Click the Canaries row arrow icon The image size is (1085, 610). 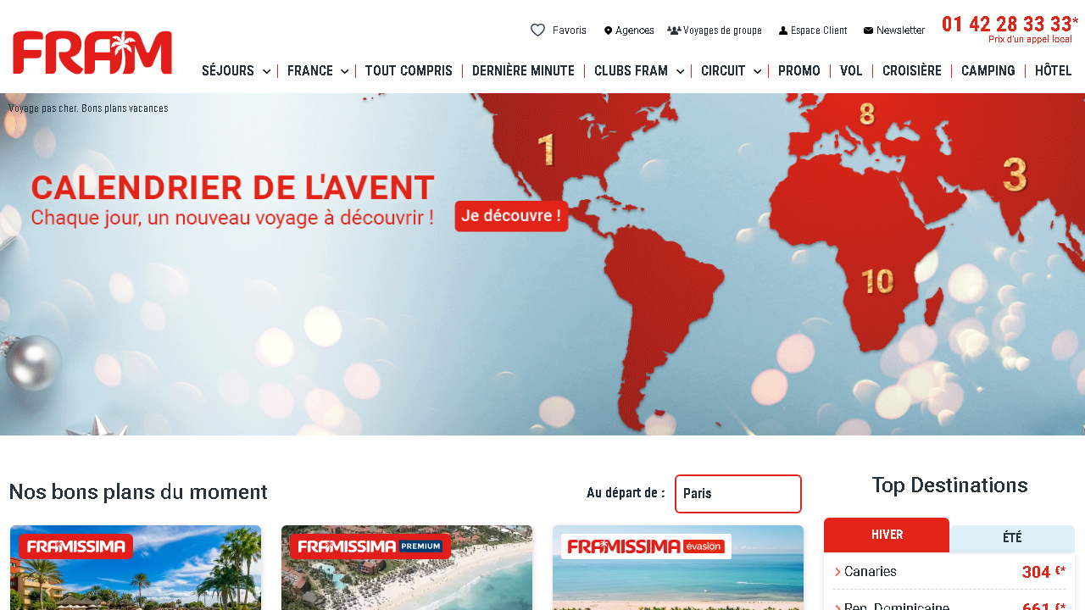point(837,572)
